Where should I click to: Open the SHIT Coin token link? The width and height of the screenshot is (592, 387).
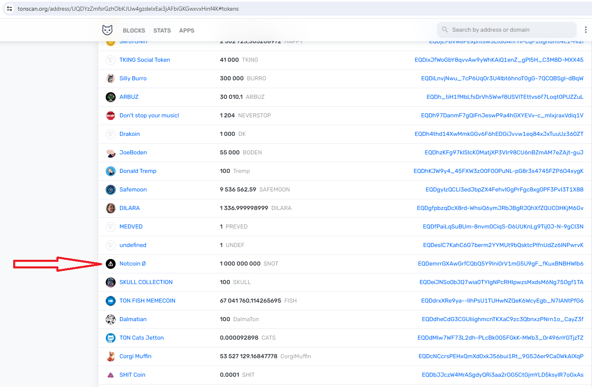coord(132,375)
